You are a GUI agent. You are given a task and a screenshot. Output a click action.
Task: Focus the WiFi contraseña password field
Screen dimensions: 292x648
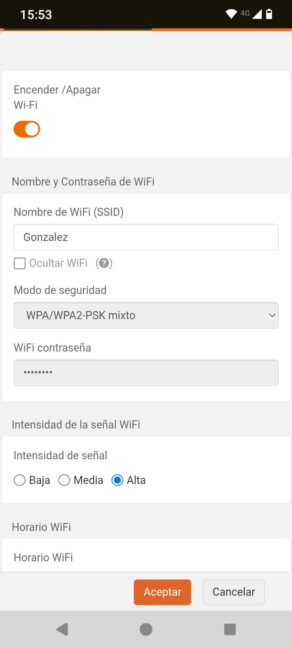tap(146, 373)
